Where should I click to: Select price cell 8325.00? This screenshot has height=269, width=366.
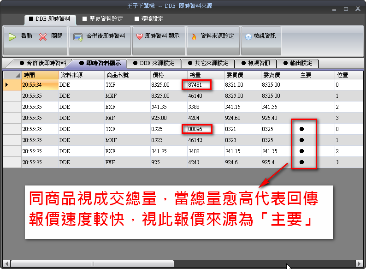169,84
